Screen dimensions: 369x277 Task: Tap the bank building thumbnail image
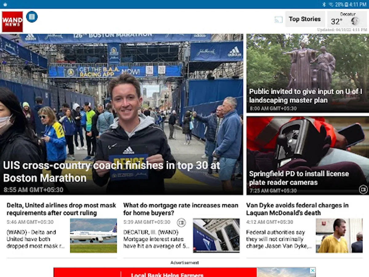pyautogui.click(x=216, y=235)
